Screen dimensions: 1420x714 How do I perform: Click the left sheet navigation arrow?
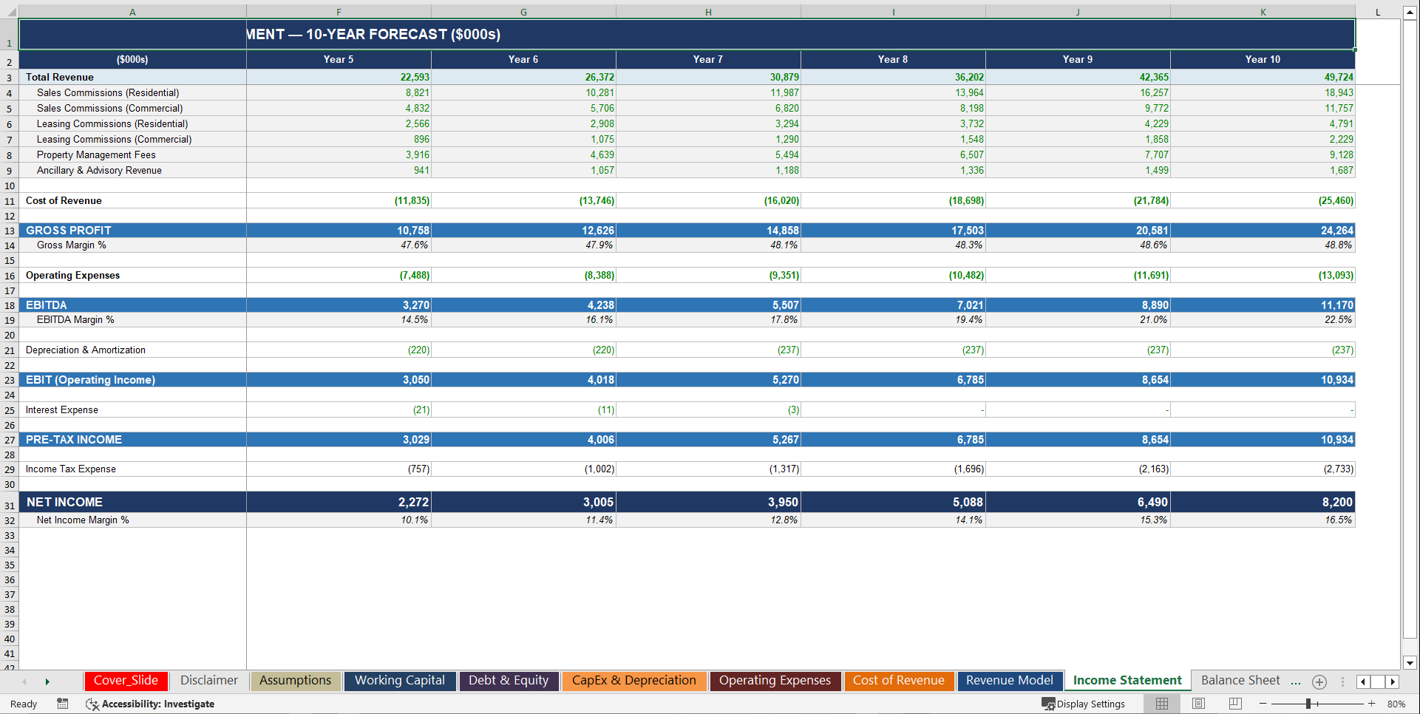coord(25,681)
